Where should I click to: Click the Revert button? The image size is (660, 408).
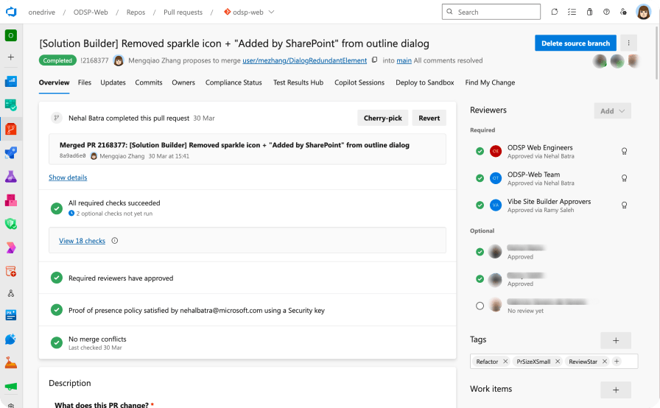[429, 118]
